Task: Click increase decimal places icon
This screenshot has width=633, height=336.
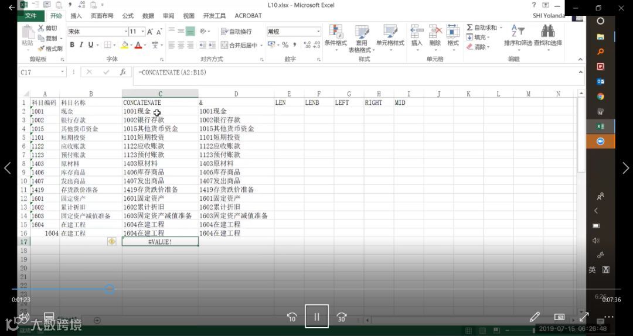Action: [307, 44]
